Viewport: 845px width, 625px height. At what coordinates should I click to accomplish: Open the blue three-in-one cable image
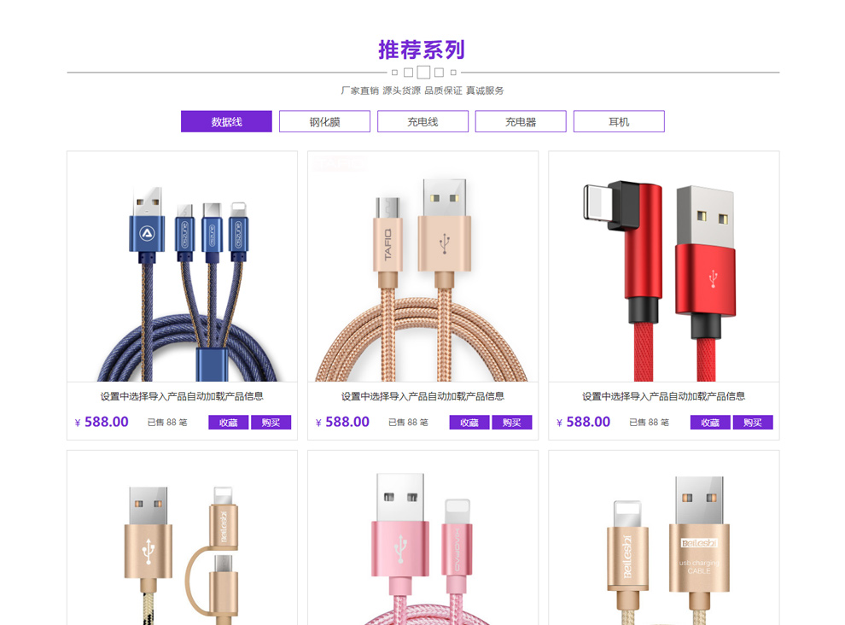click(182, 266)
